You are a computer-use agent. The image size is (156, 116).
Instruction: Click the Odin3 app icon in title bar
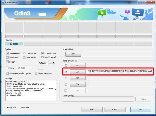3,2
